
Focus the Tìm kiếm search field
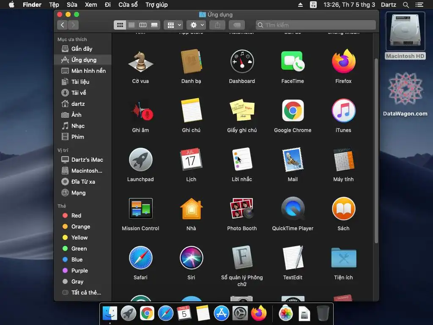[x=315, y=25]
